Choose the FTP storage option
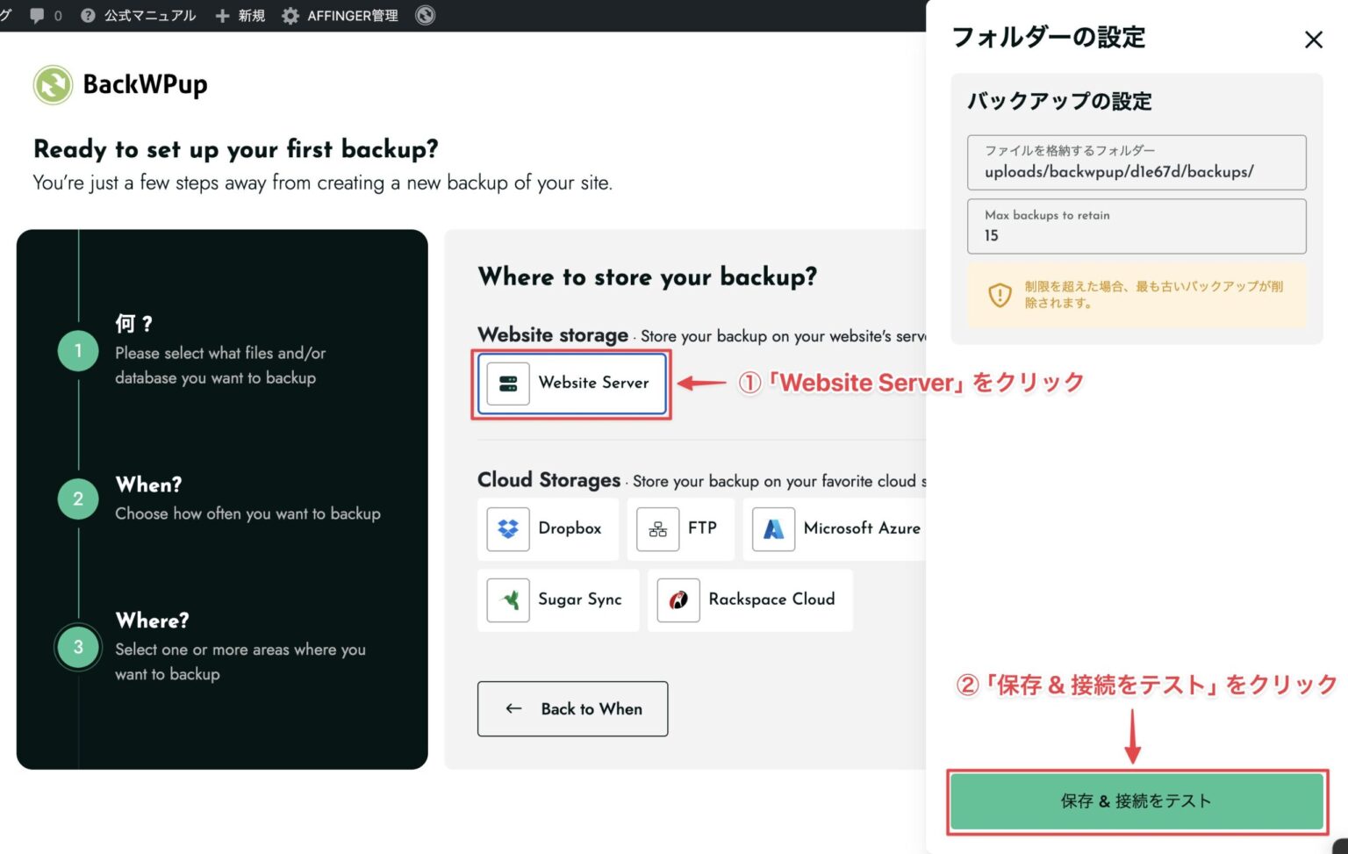The width and height of the screenshot is (1348, 854). 681,528
